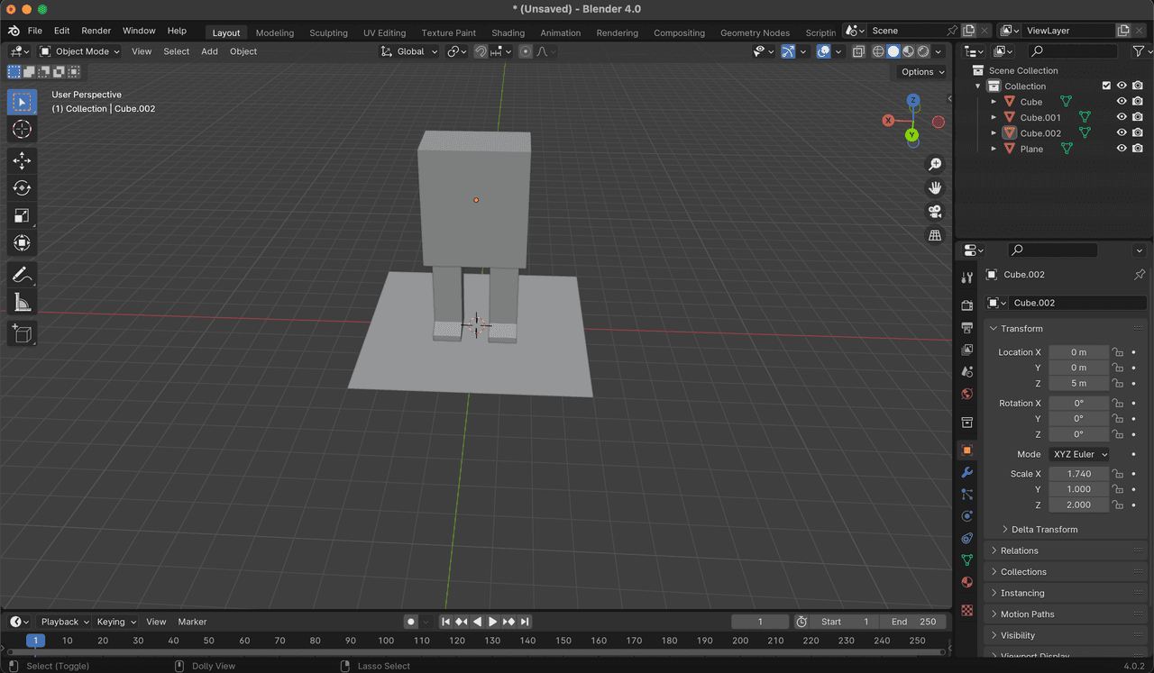The width and height of the screenshot is (1154, 673).
Task: Hide Cube.001 with its eye icon
Action: 1122,117
